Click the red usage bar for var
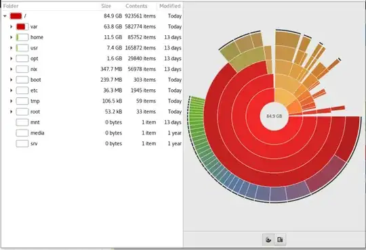This screenshot has height=250, width=366. tap(22, 27)
